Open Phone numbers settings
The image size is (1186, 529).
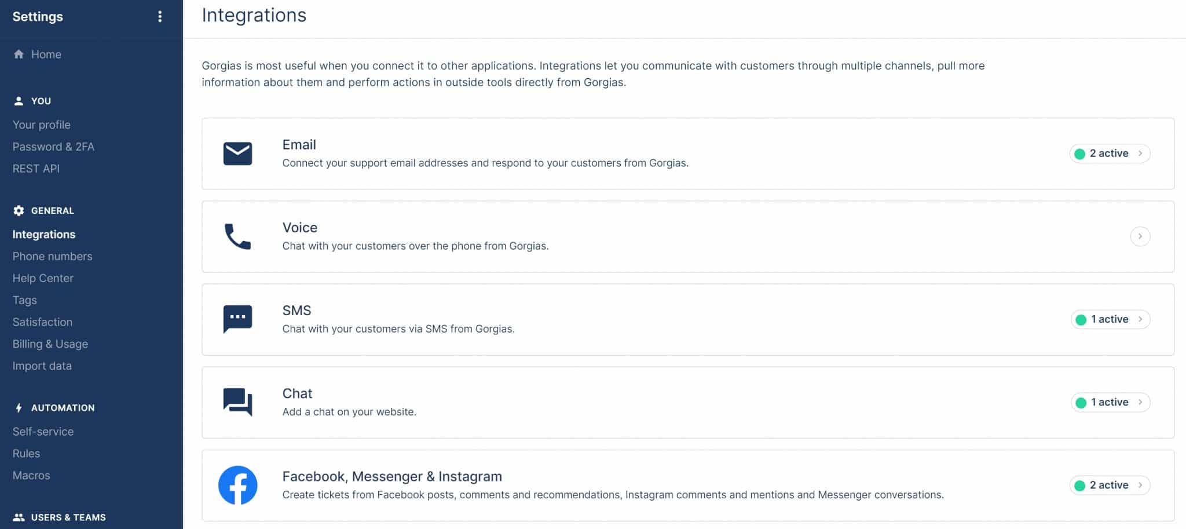pos(52,256)
